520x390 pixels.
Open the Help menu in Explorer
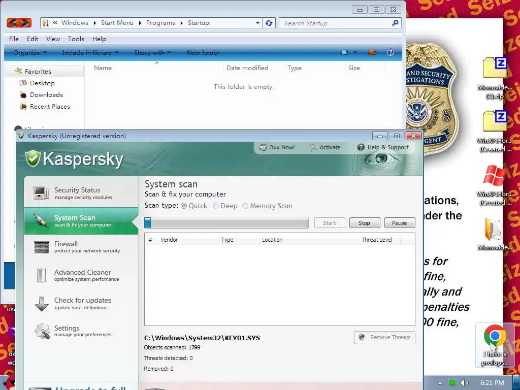(99, 39)
